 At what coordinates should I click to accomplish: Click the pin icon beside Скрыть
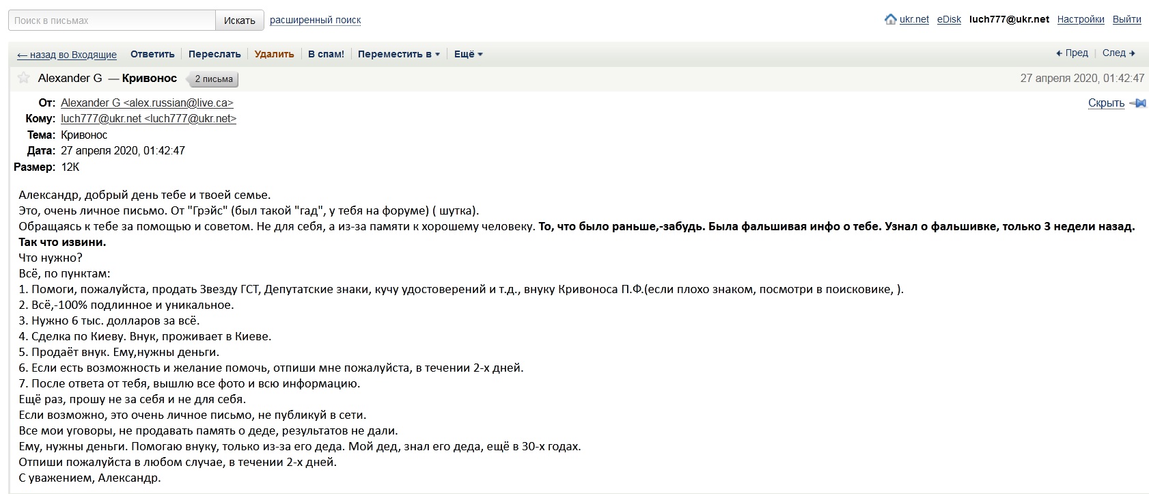1138,103
